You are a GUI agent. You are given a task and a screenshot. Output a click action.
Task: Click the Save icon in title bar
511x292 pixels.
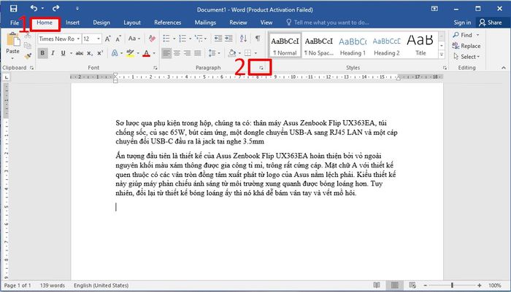click(x=13, y=9)
